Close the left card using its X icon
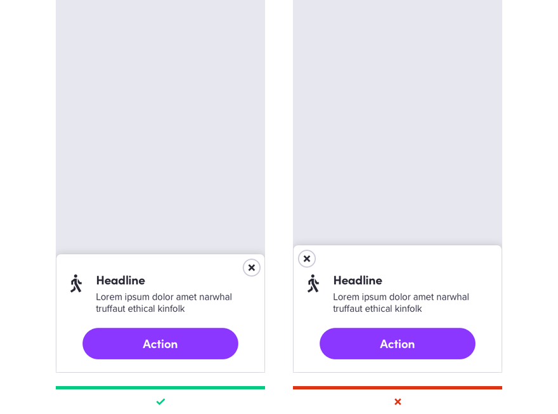The image size is (558, 414). pos(252,267)
